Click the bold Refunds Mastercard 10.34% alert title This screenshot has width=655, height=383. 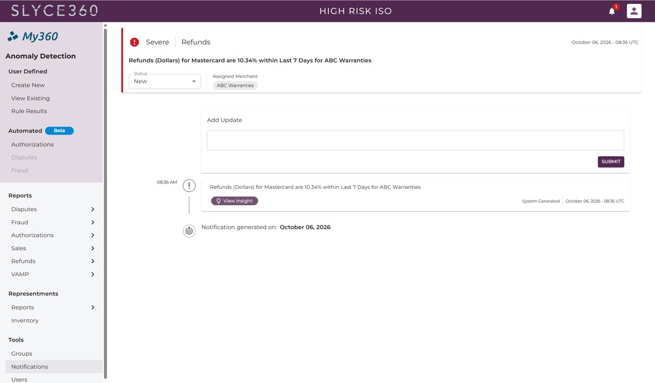[x=250, y=61]
